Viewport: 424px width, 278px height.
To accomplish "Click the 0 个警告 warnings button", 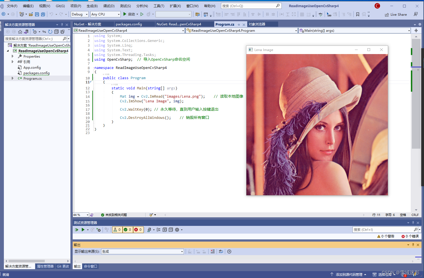I will click(386, 236).
